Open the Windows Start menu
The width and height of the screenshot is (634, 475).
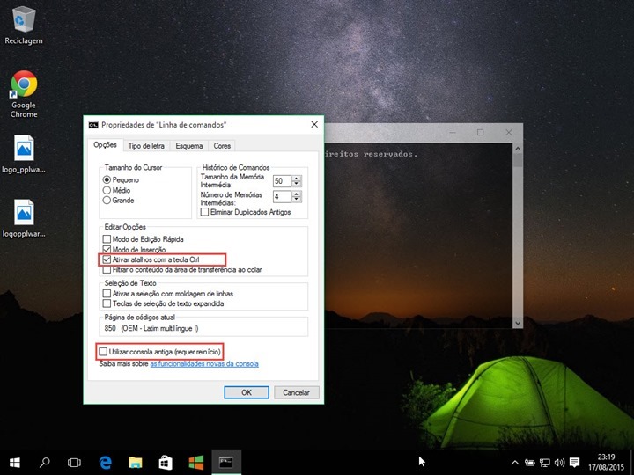click(15, 463)
